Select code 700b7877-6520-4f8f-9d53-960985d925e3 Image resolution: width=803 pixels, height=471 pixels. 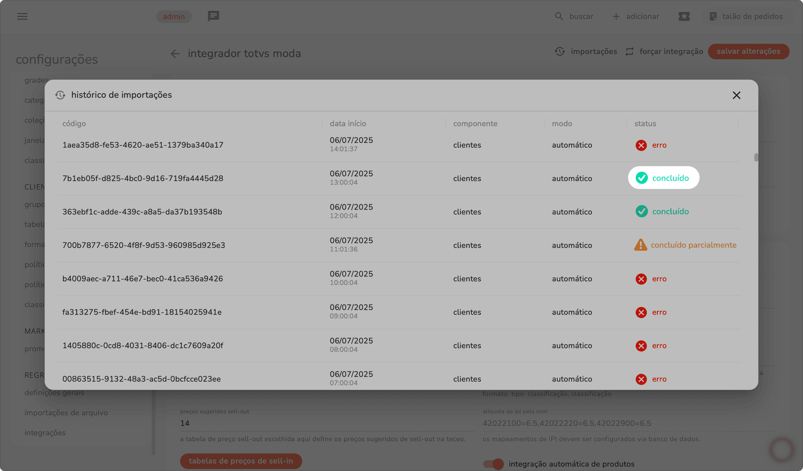144,245
